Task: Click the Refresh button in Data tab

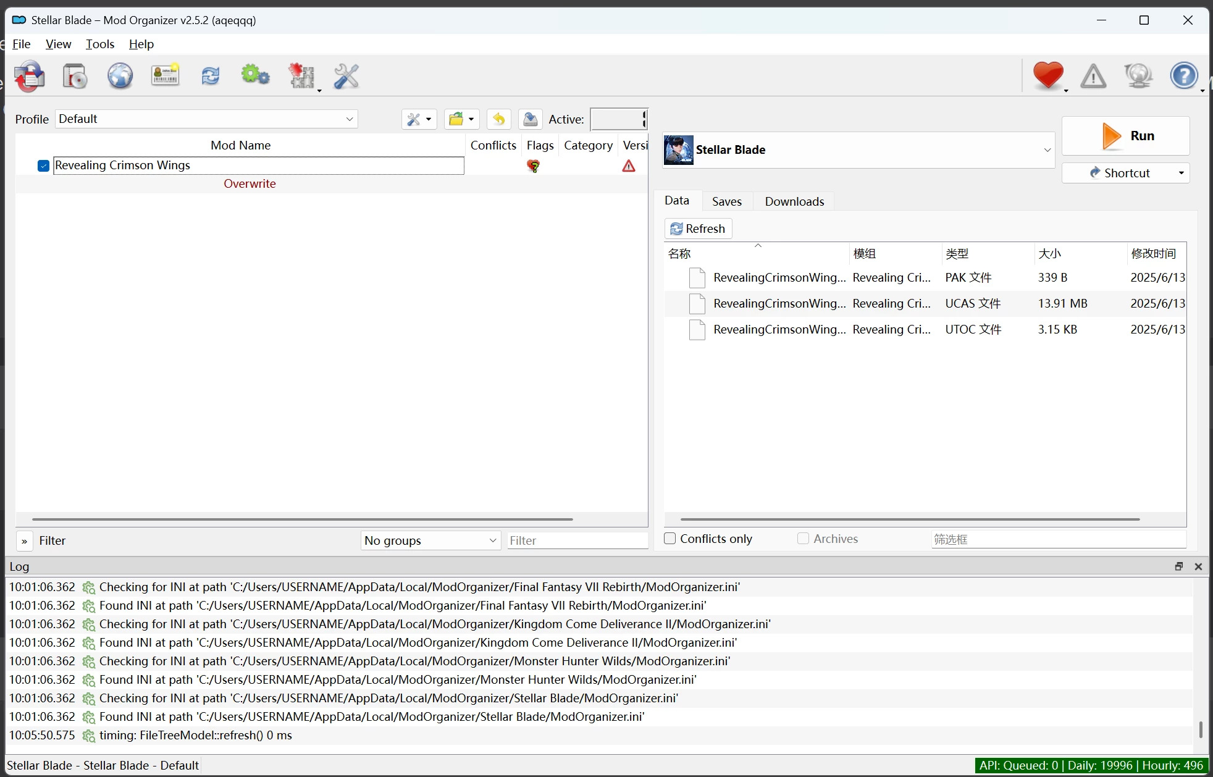Action: pos(698,229)
